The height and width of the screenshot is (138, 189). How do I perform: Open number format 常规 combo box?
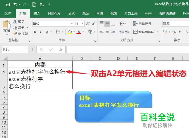click(175, 24)
